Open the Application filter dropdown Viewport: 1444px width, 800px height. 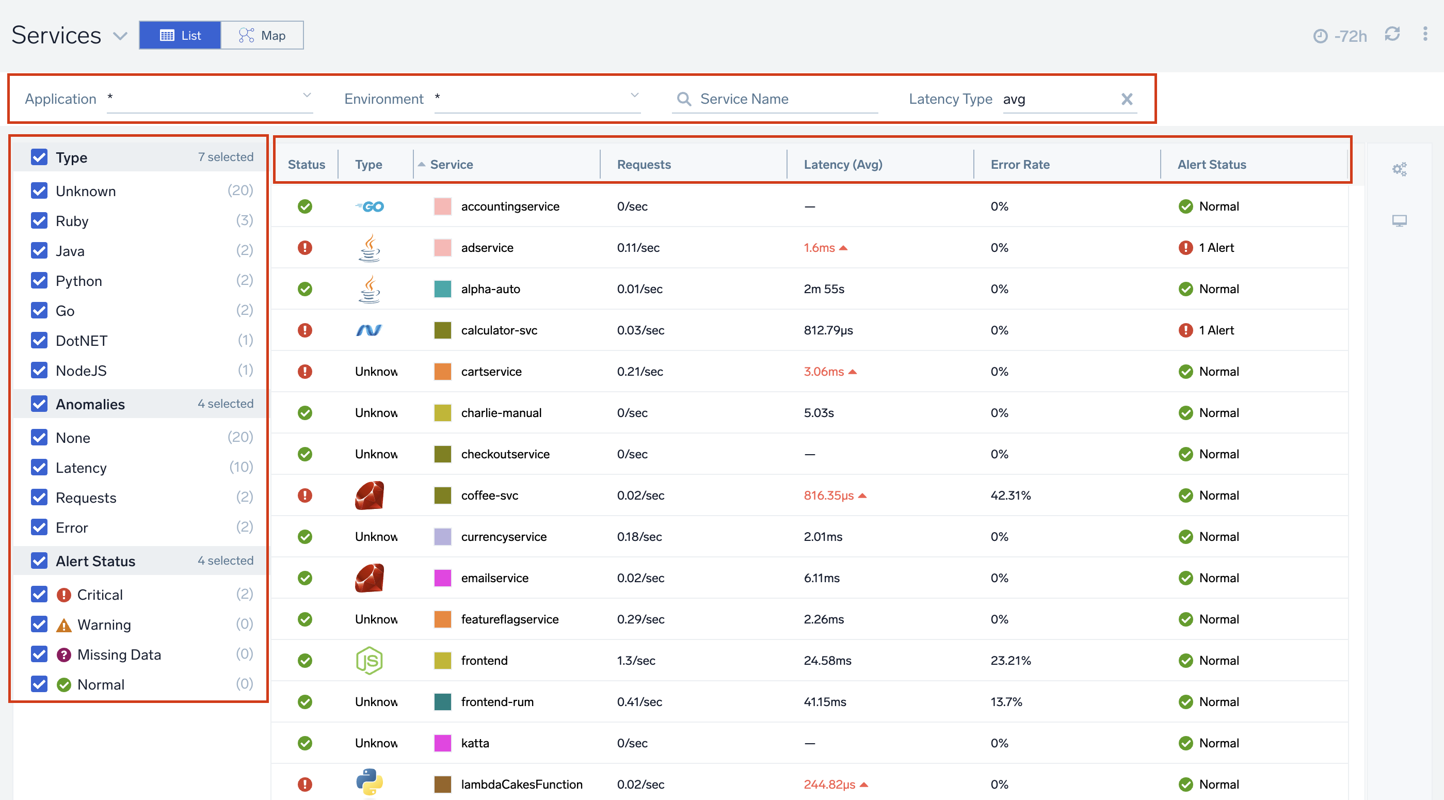[x=306, y=95]
